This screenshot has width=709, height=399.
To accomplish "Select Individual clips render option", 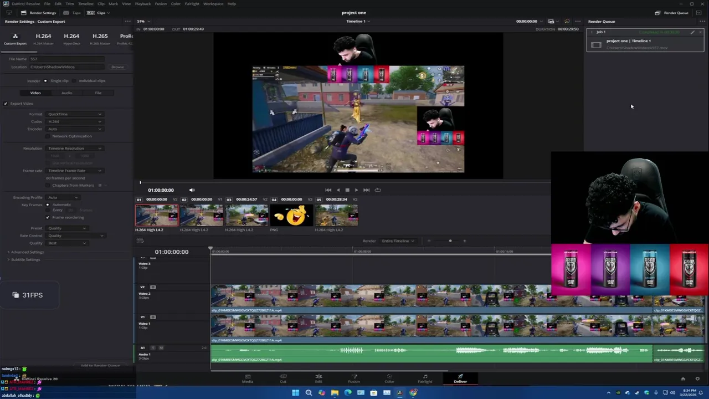I will tap(74, 81).
